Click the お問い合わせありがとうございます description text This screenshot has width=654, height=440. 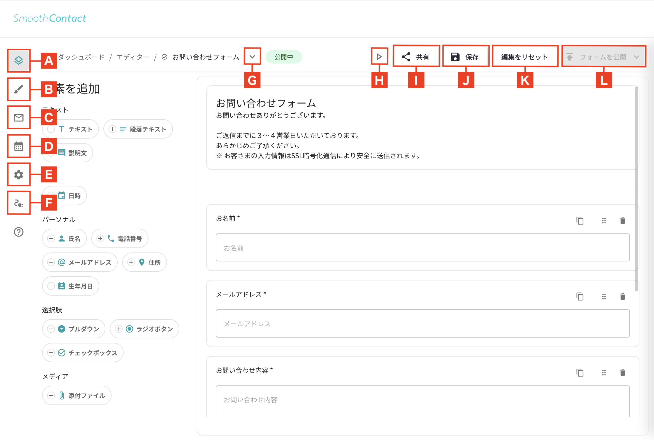271,116
